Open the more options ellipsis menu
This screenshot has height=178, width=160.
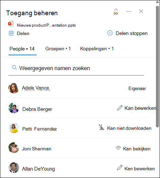point(129,11)
